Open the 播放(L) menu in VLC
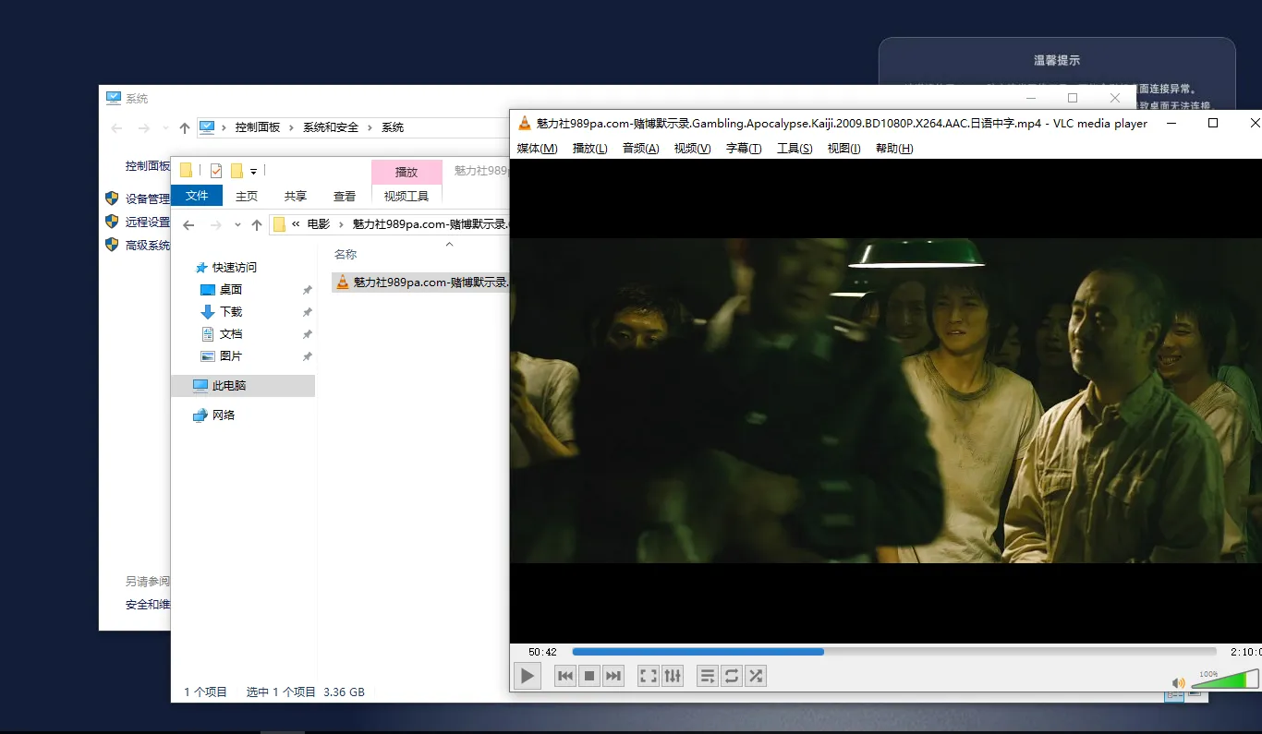Screen dimensions: 1262x734 pyautogui.click(x=589, y=149)
